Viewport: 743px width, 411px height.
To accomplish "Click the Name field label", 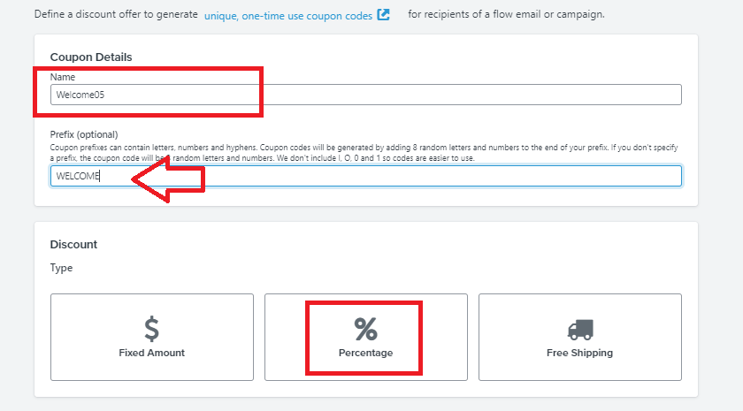I will (x=63, y=77).
